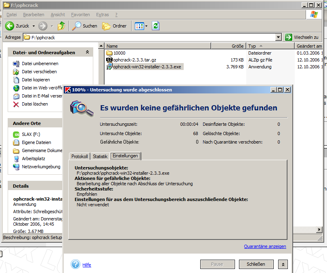Select the 10000 folder icon
Viewport: 327px width, 273px height.
tap(109, 53)
